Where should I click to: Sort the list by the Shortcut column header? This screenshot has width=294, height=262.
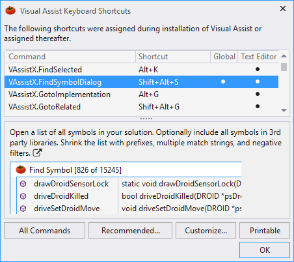(173, 57)
